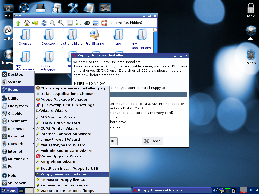
Task: Click the fit-size magnifier in file manager
Action: click(x=61, y=23)
